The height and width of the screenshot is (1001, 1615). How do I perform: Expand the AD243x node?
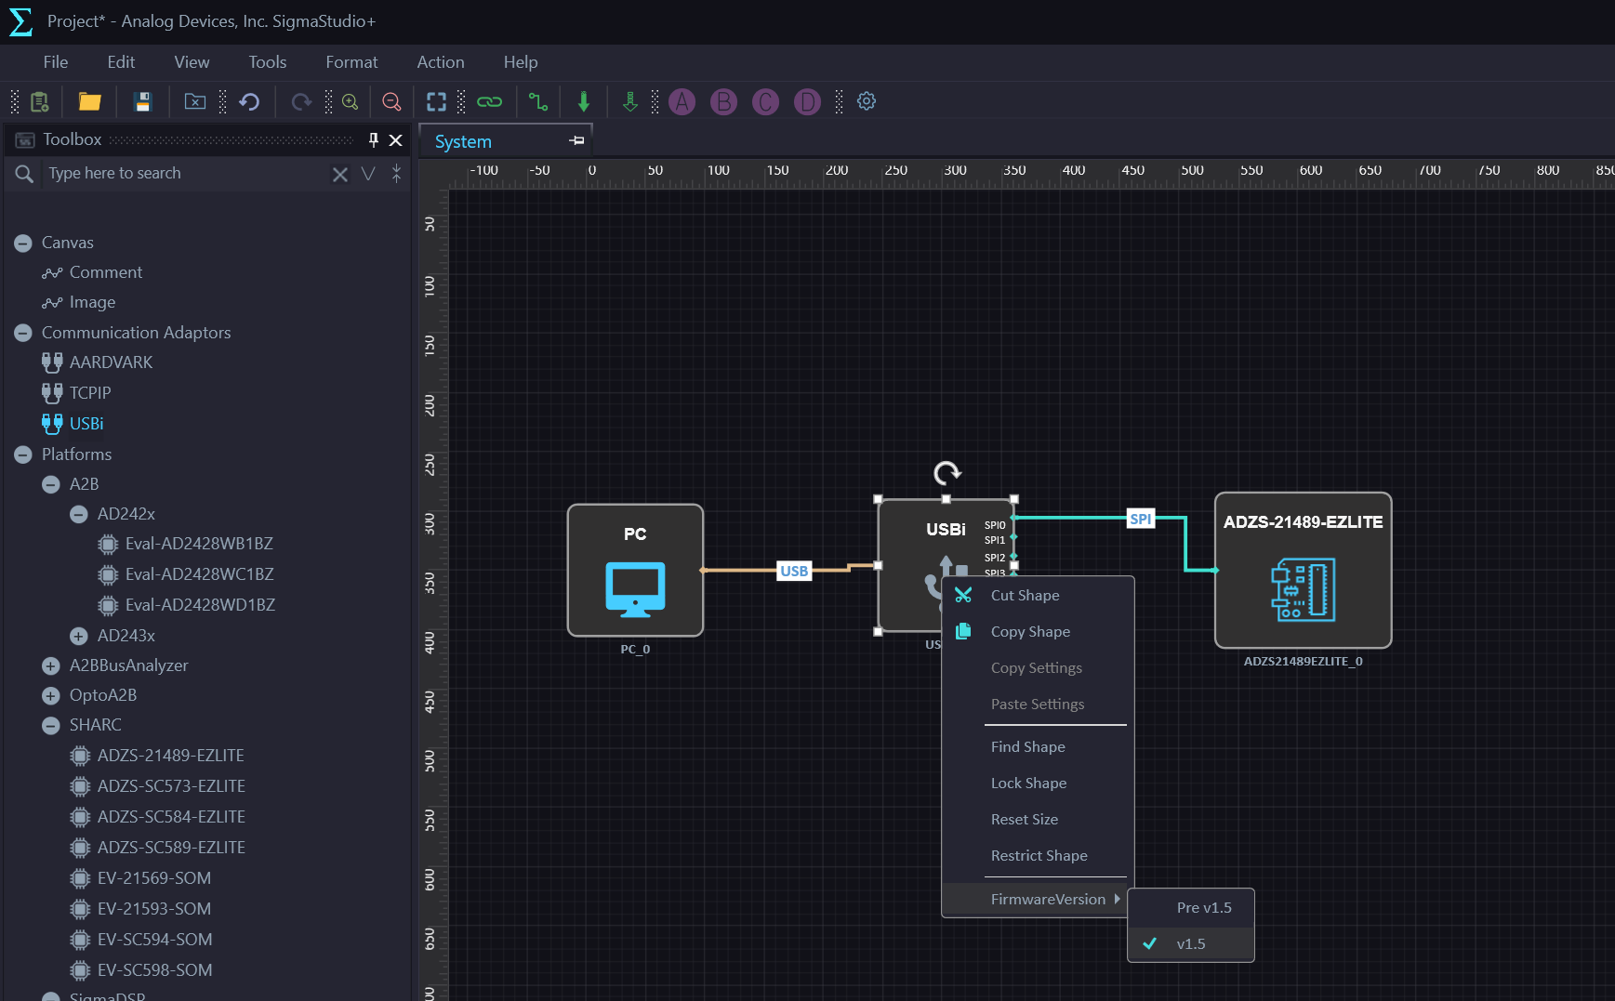pos(79,636)
